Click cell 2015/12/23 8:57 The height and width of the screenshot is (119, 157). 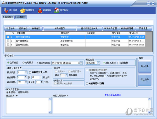pyautogui.click(x=136, y=37)
